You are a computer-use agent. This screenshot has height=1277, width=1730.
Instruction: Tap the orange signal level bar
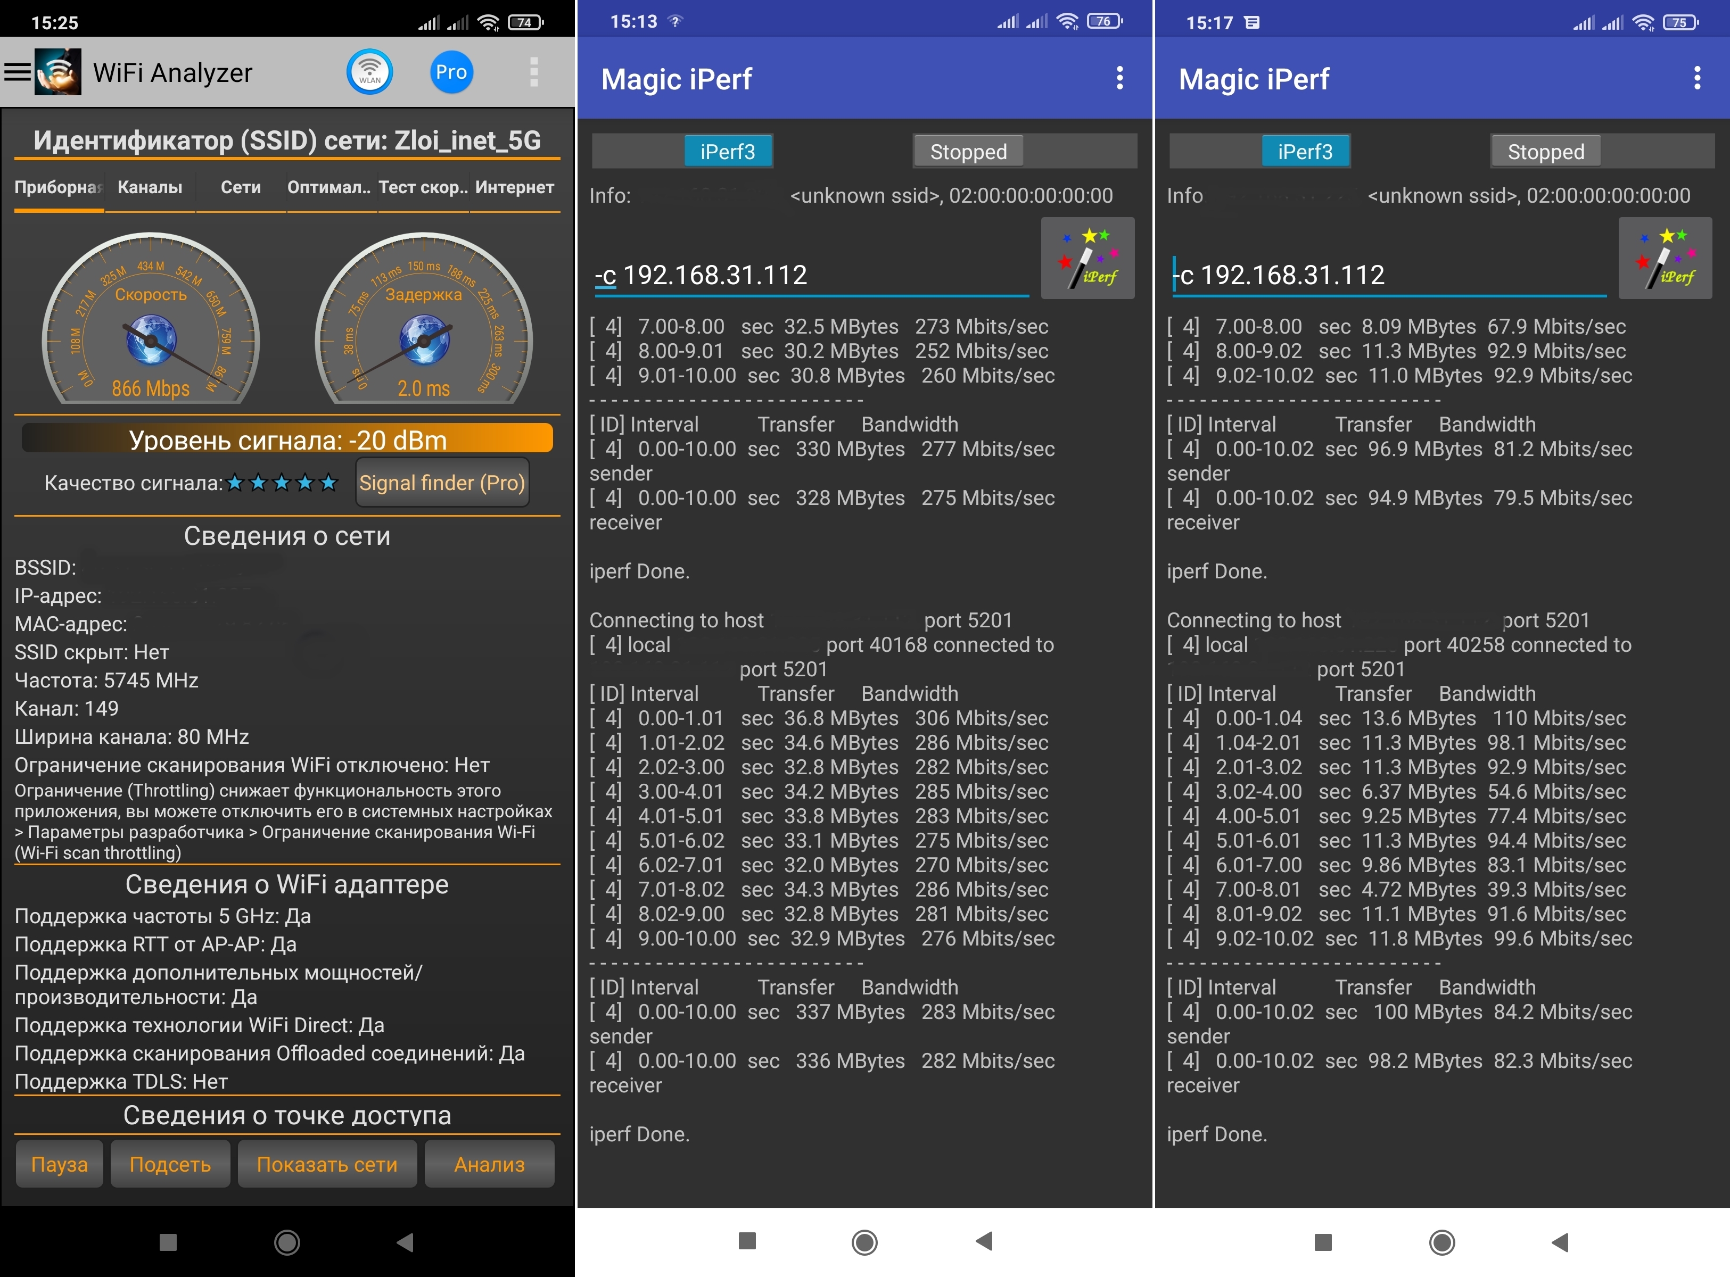(x=287, y=440)
